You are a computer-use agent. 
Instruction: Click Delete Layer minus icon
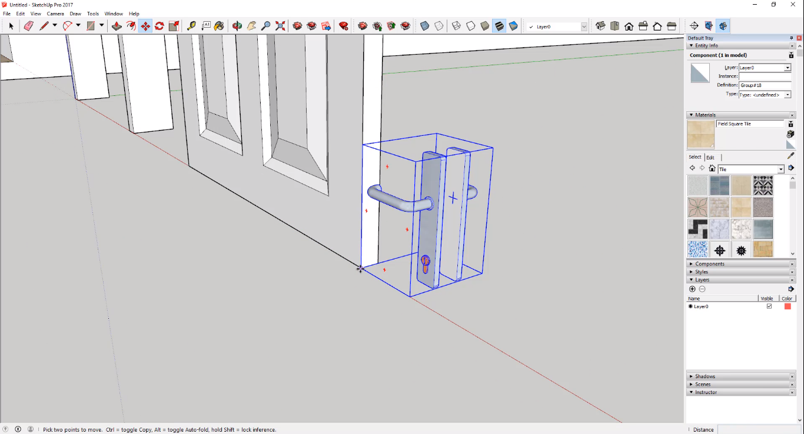click(x=702, y=289)
